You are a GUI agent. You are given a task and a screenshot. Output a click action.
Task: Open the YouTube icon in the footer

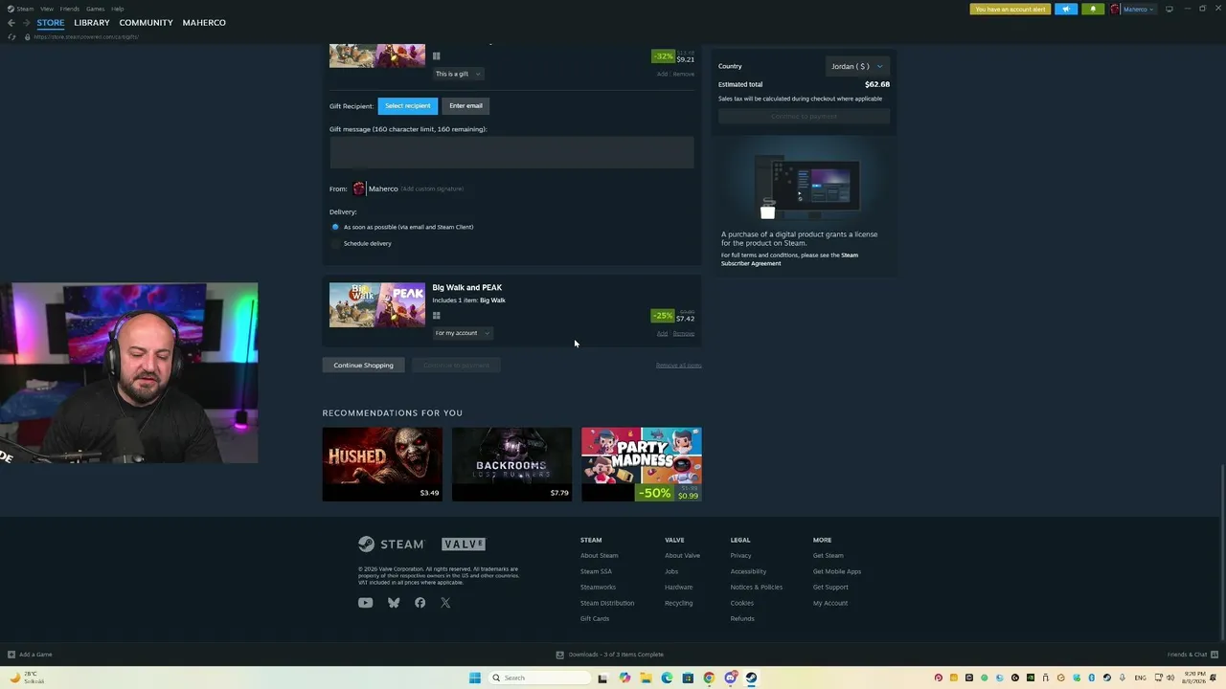(x=365, y=603)
